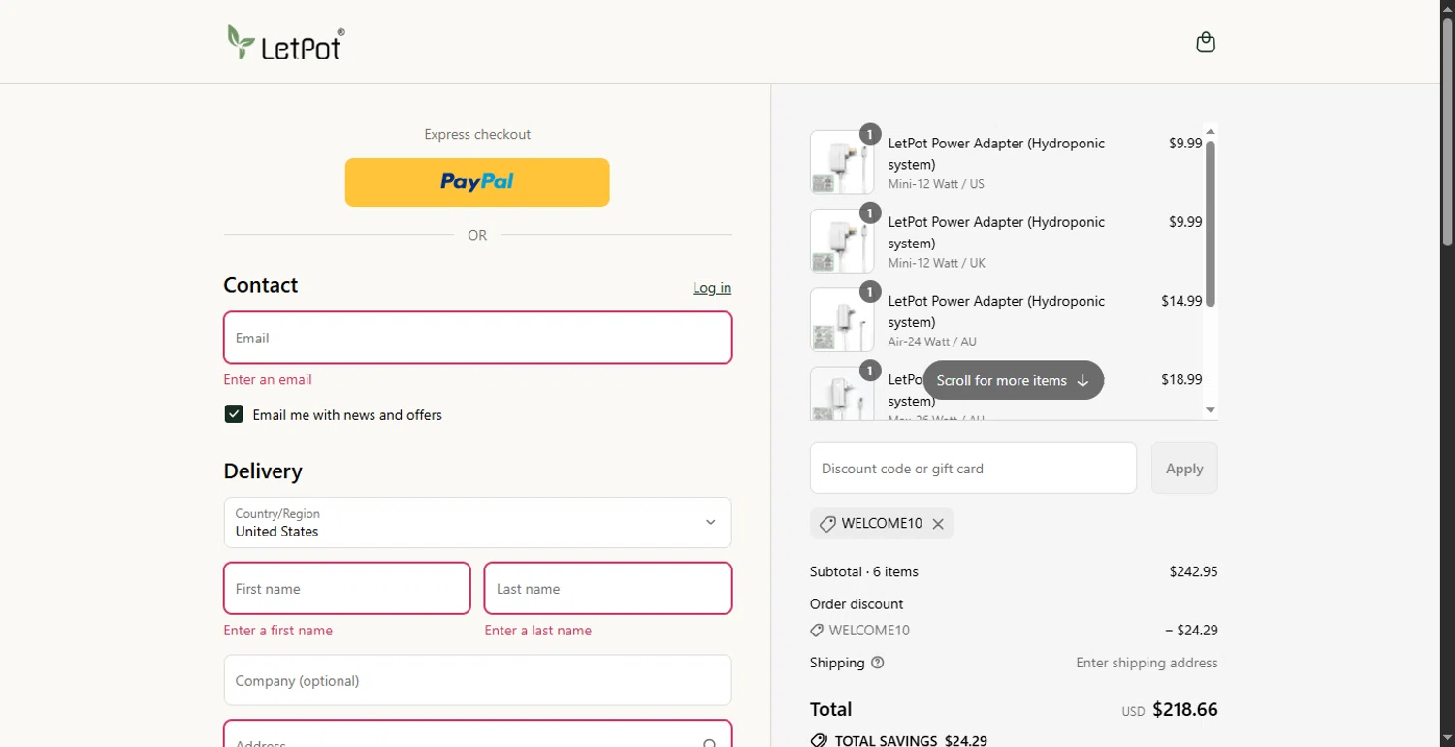Focus the Last name field

[x=608, y=588]
